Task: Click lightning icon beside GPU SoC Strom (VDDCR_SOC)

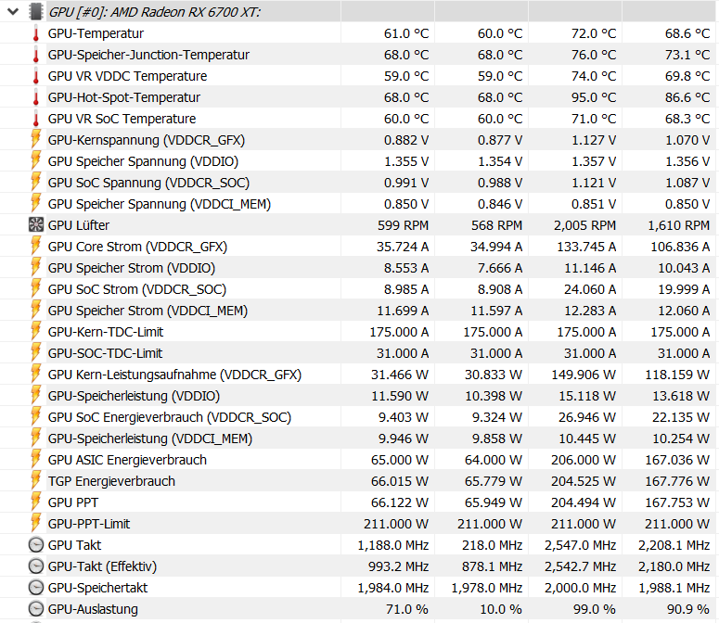Action: coord(36,288)
